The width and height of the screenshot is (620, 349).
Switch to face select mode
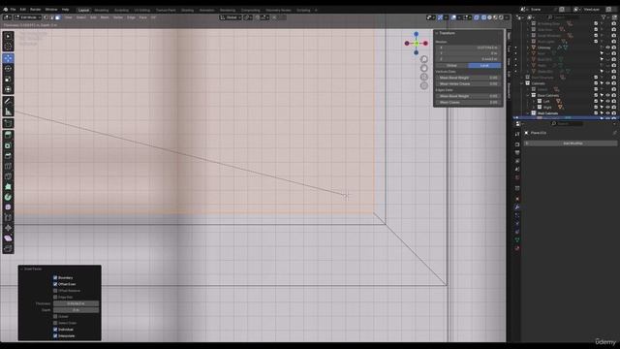58,17
